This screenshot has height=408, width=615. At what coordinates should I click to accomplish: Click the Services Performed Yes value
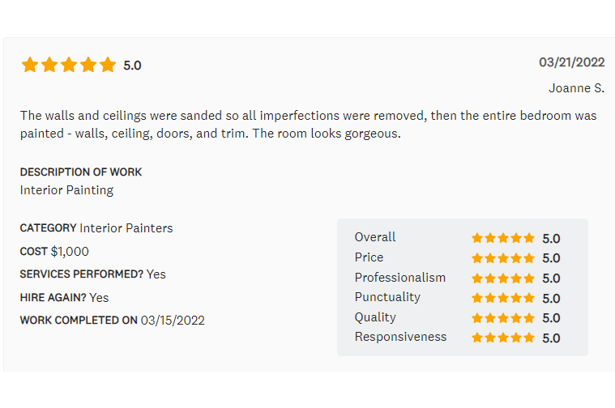click(156, 274)
